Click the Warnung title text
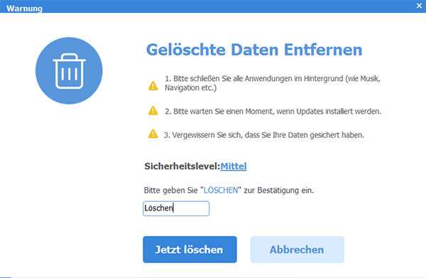This screenshot has width=426, height=278. (x=24, y=9)
